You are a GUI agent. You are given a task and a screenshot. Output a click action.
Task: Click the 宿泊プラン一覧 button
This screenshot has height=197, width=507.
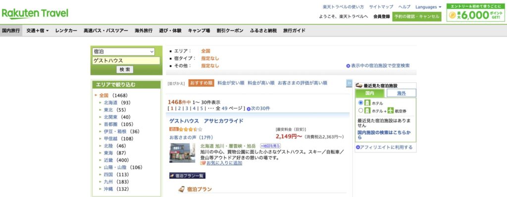coord(187,176)
